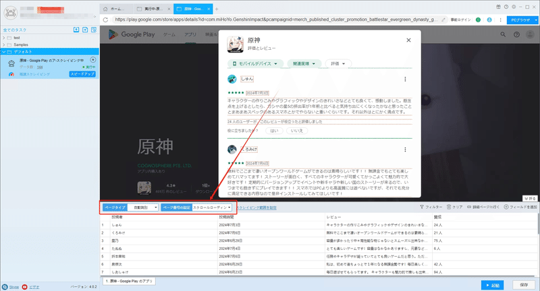The width and height of the screenshot is (540, 291).
Task: Click the フィルター button
Action: point(431,207)
